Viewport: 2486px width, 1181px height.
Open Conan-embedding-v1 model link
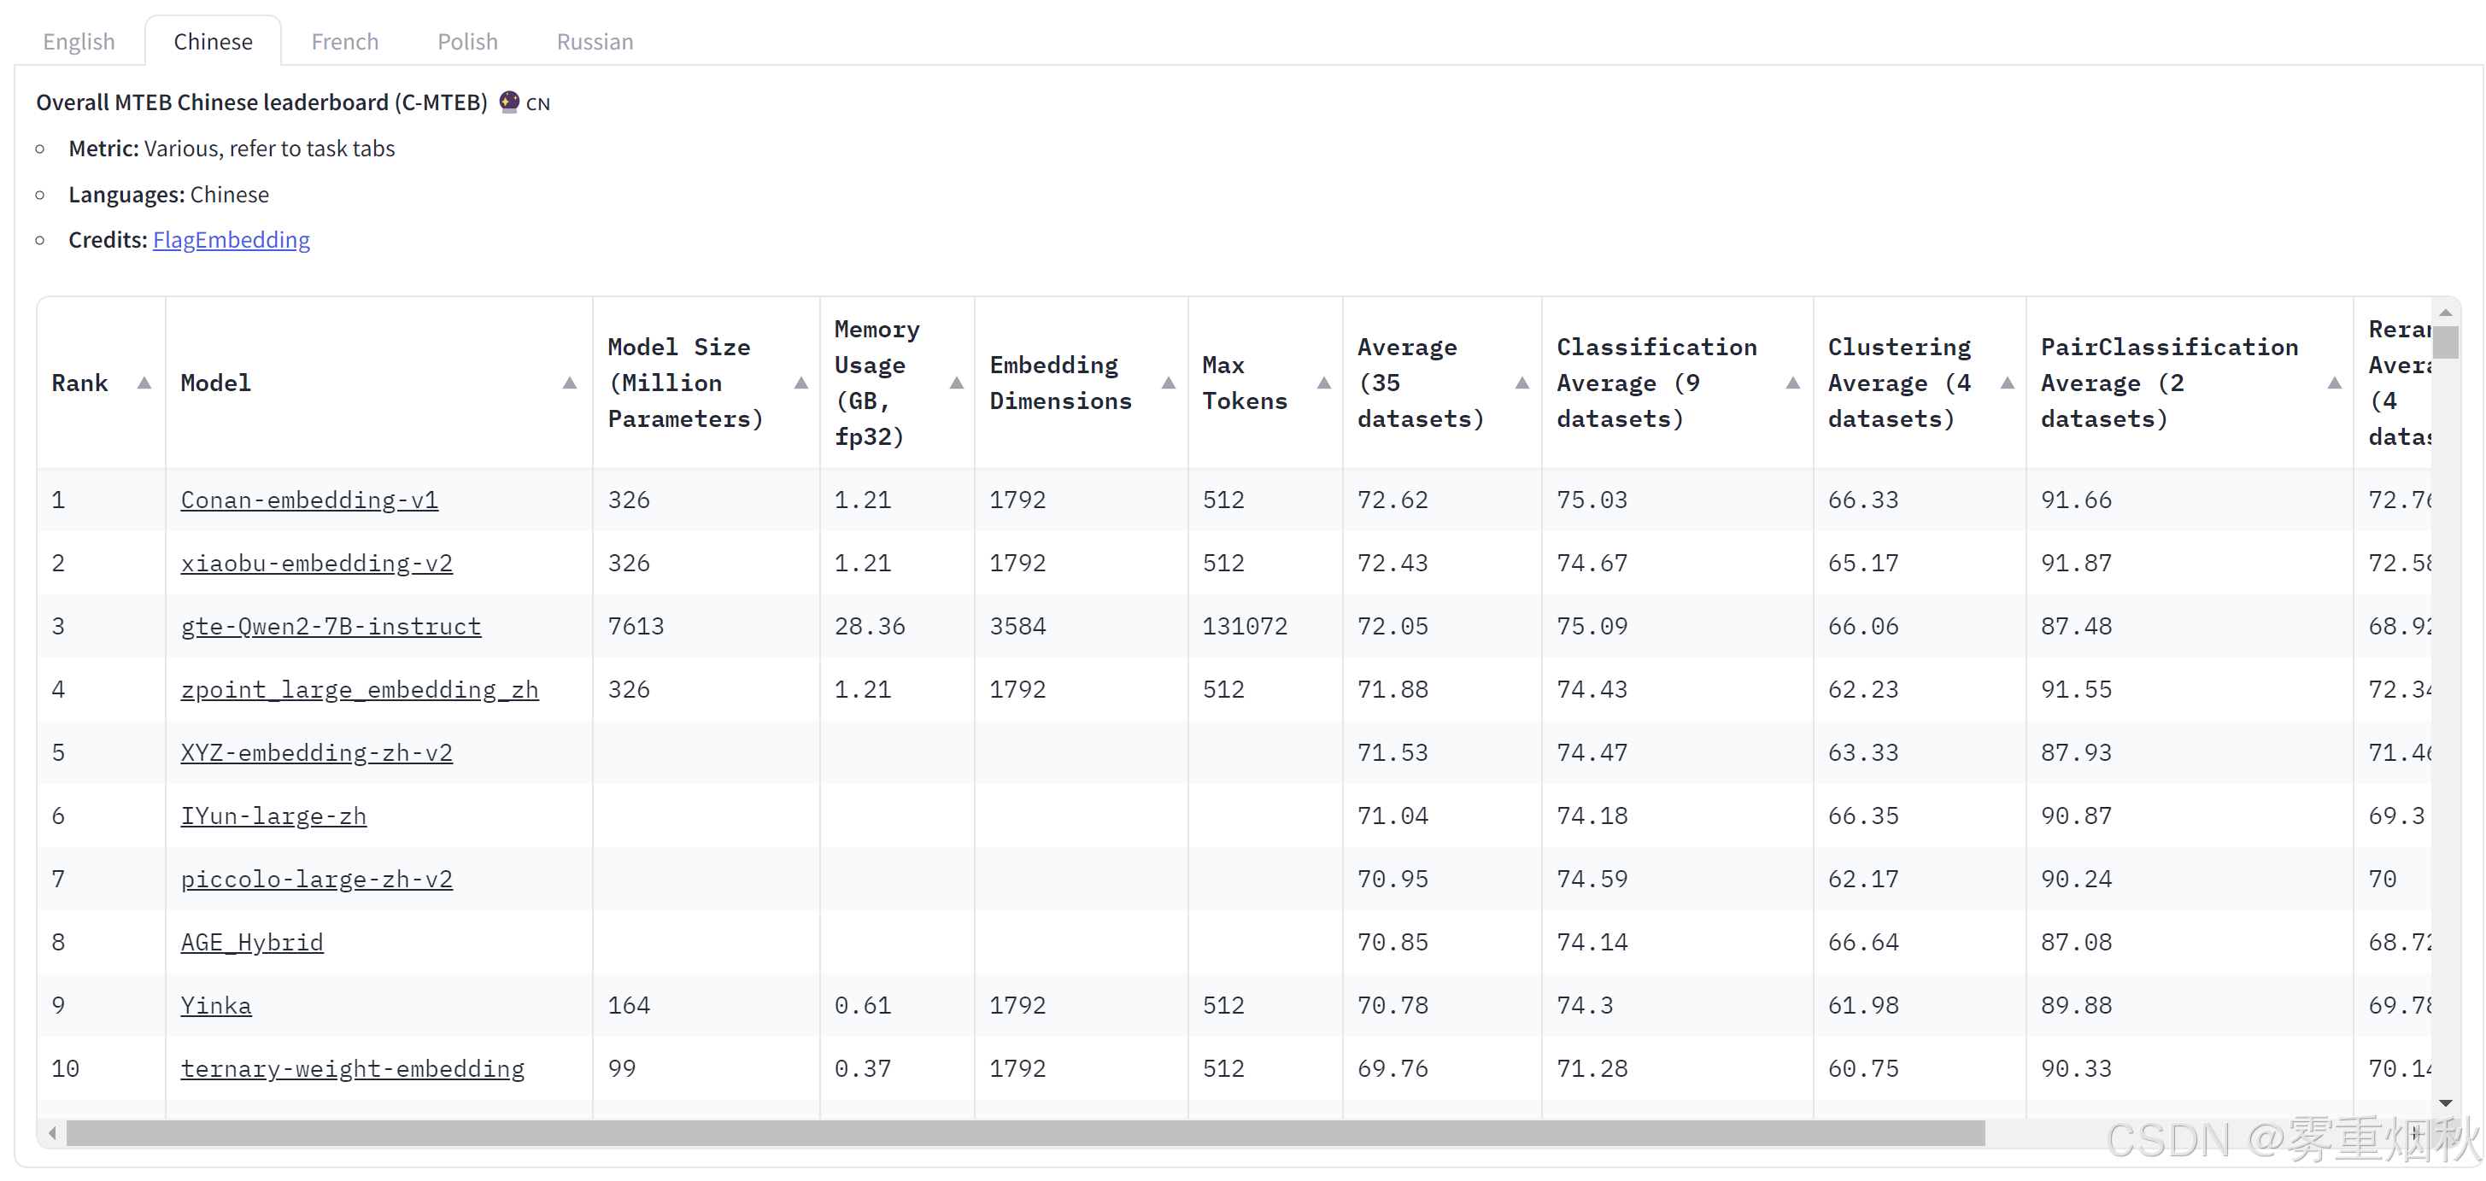coord(308,500)
